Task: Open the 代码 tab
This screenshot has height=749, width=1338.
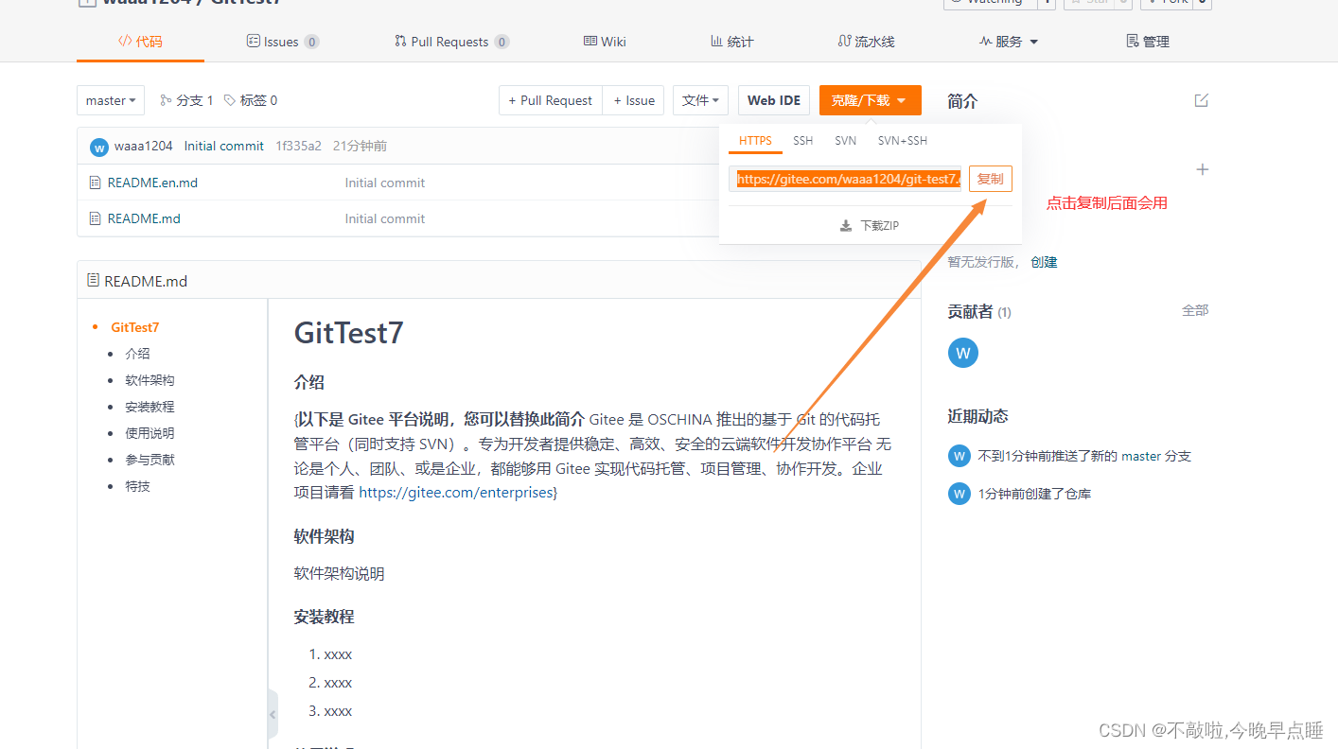Action: (140, 42)
